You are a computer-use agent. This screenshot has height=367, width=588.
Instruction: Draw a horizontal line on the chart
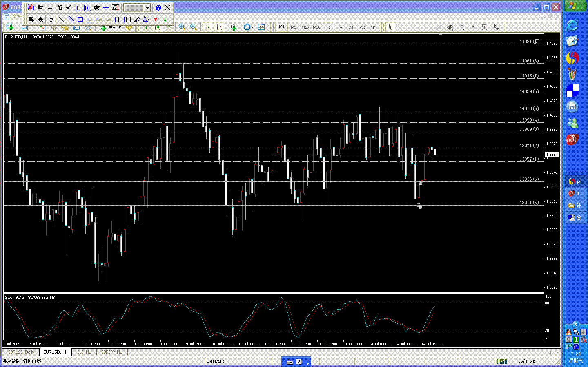tap(427, 27)
